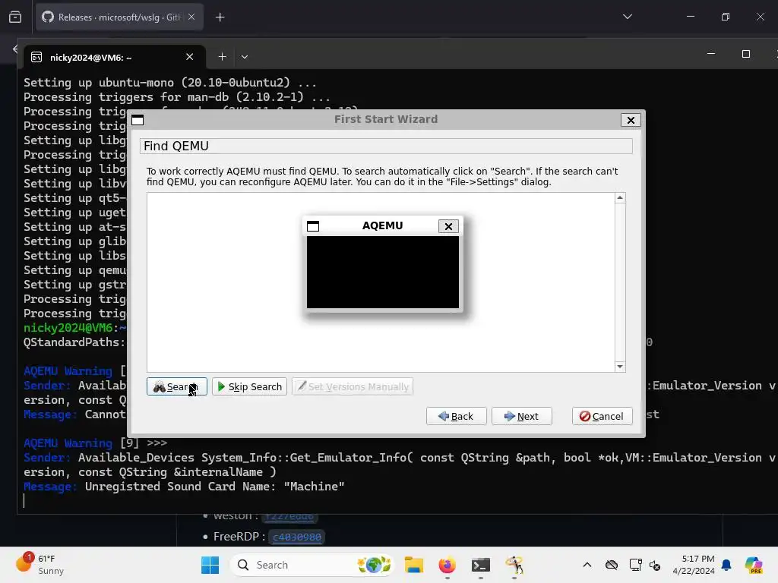Proceed with the Next button
778x583 pixels.
[x=522, y=417]
